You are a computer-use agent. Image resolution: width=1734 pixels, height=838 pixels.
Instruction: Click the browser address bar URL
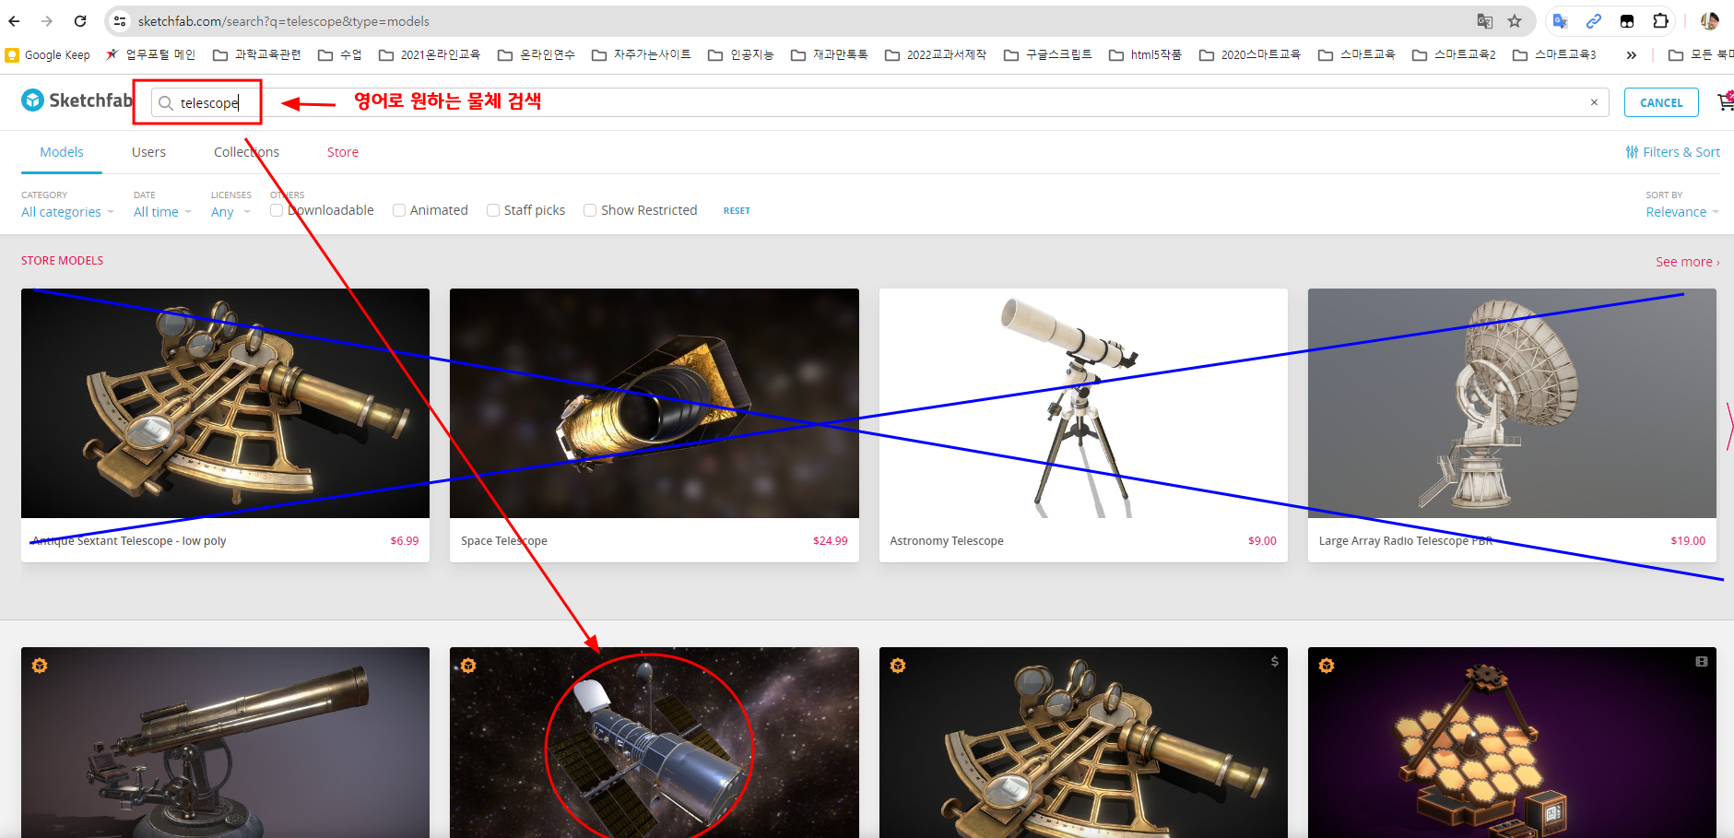pos(284,21)
